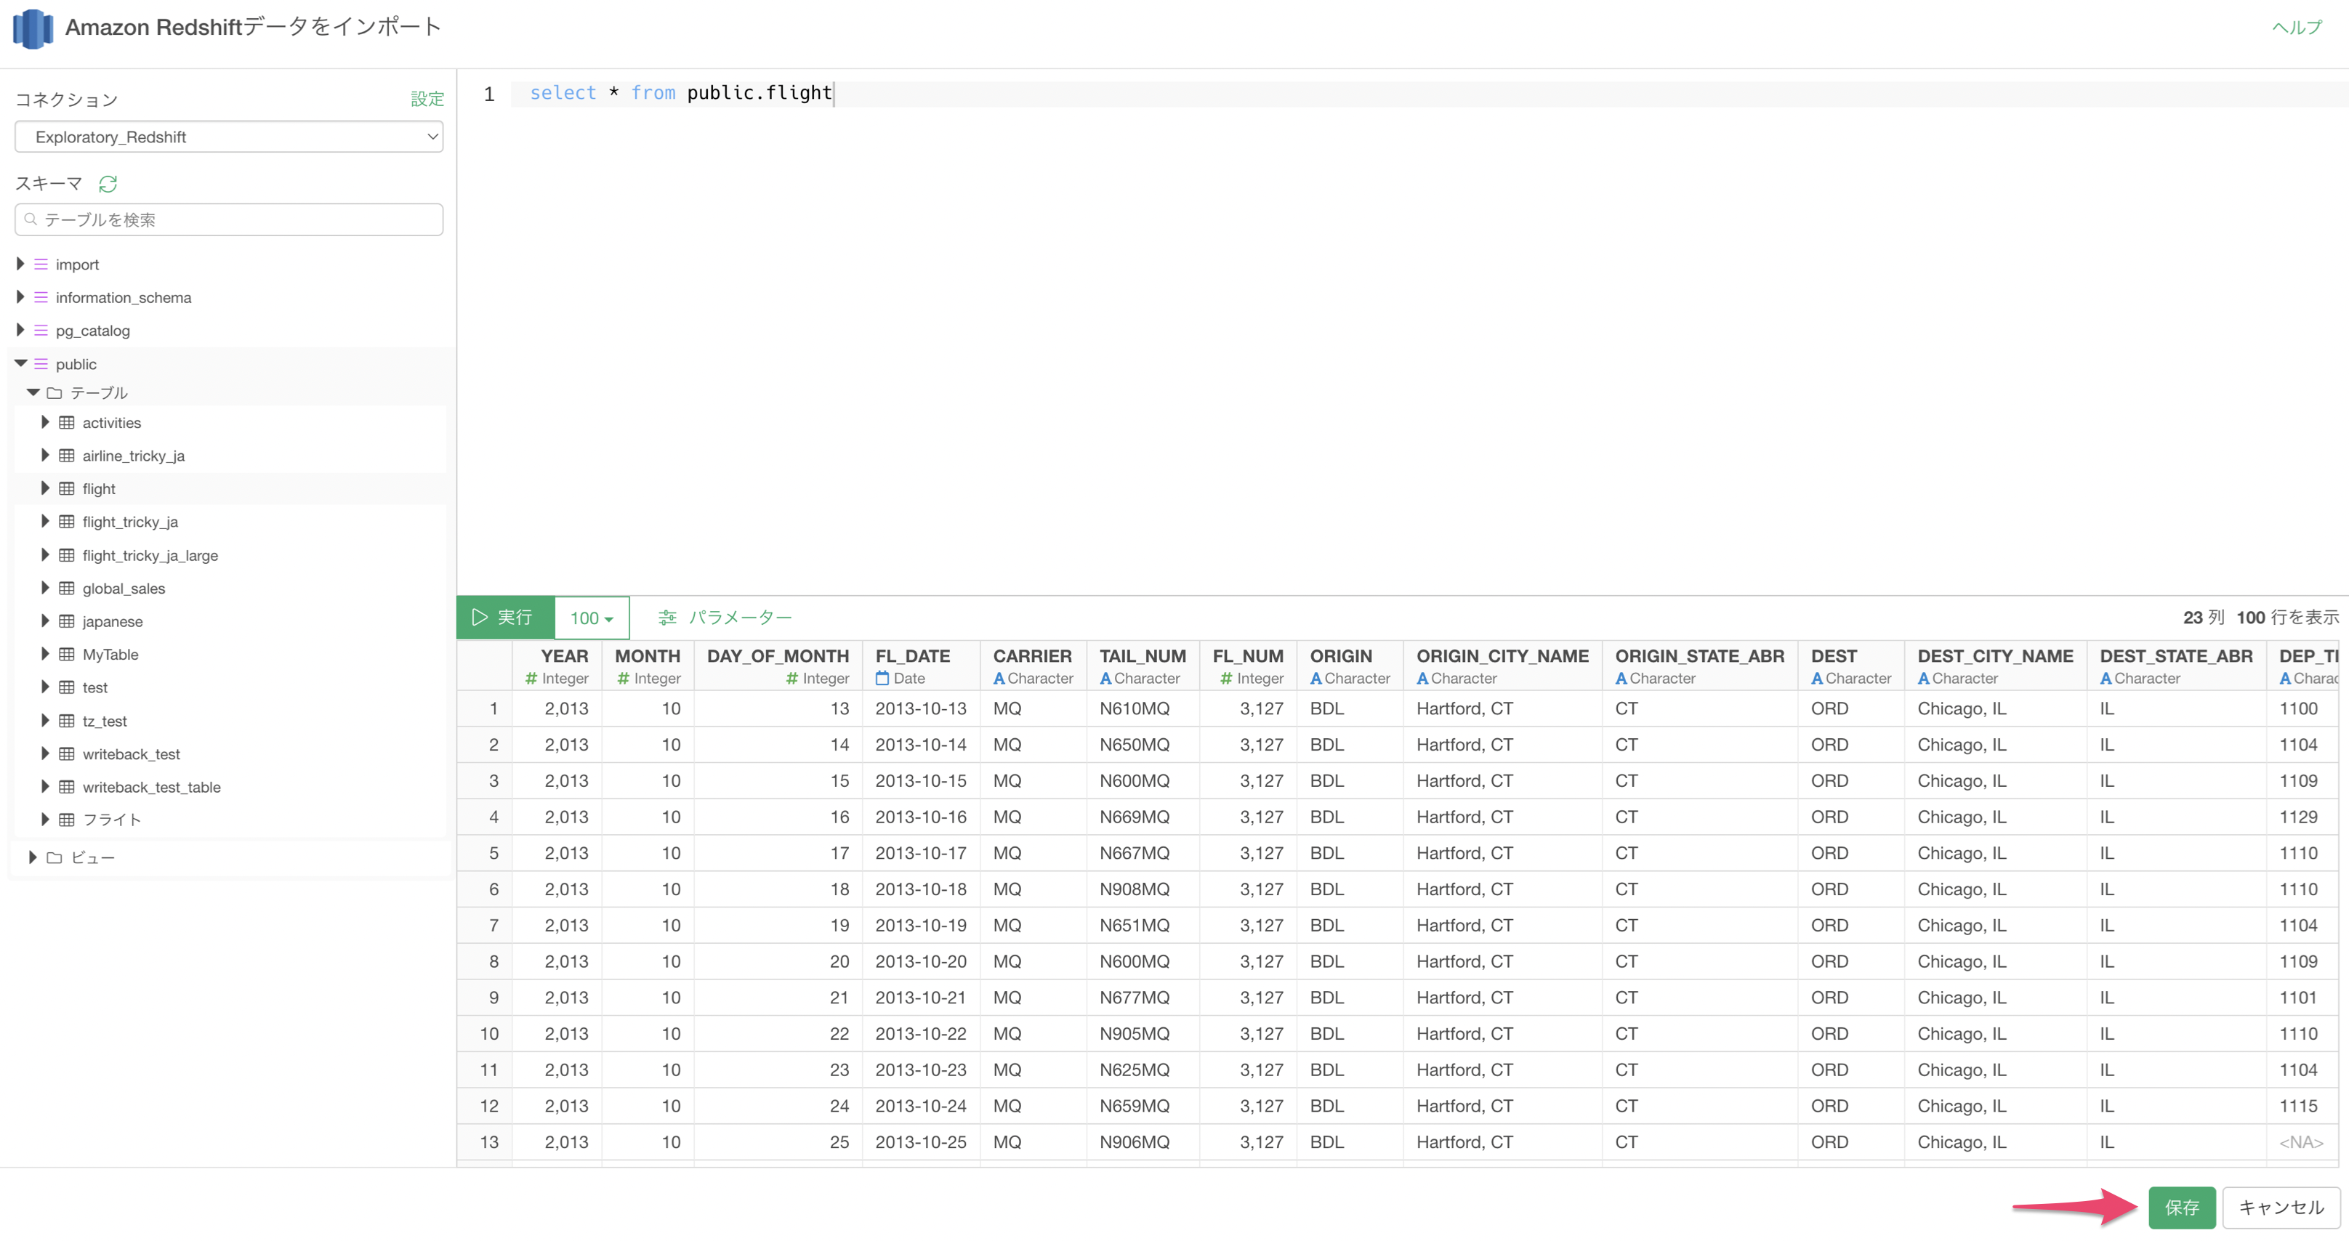2349x1241 pixels.
Task: Click the <NA> cell in row 13
Action: tap(2302, 1144)
